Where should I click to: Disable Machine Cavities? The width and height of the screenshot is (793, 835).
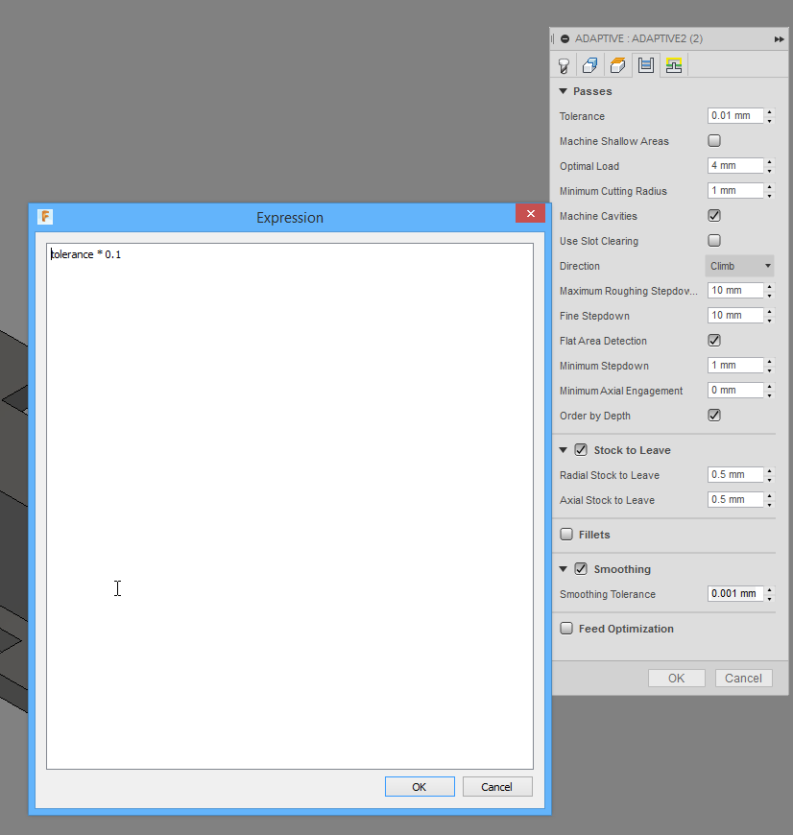(x=714, y=215)
